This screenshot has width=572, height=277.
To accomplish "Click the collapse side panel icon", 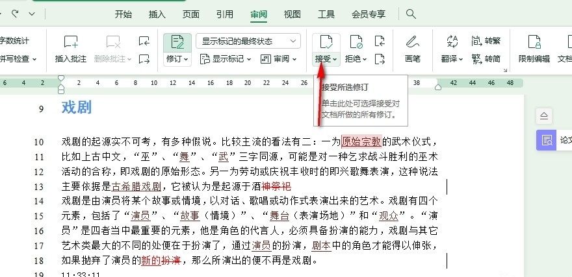I will click(544, 116).
